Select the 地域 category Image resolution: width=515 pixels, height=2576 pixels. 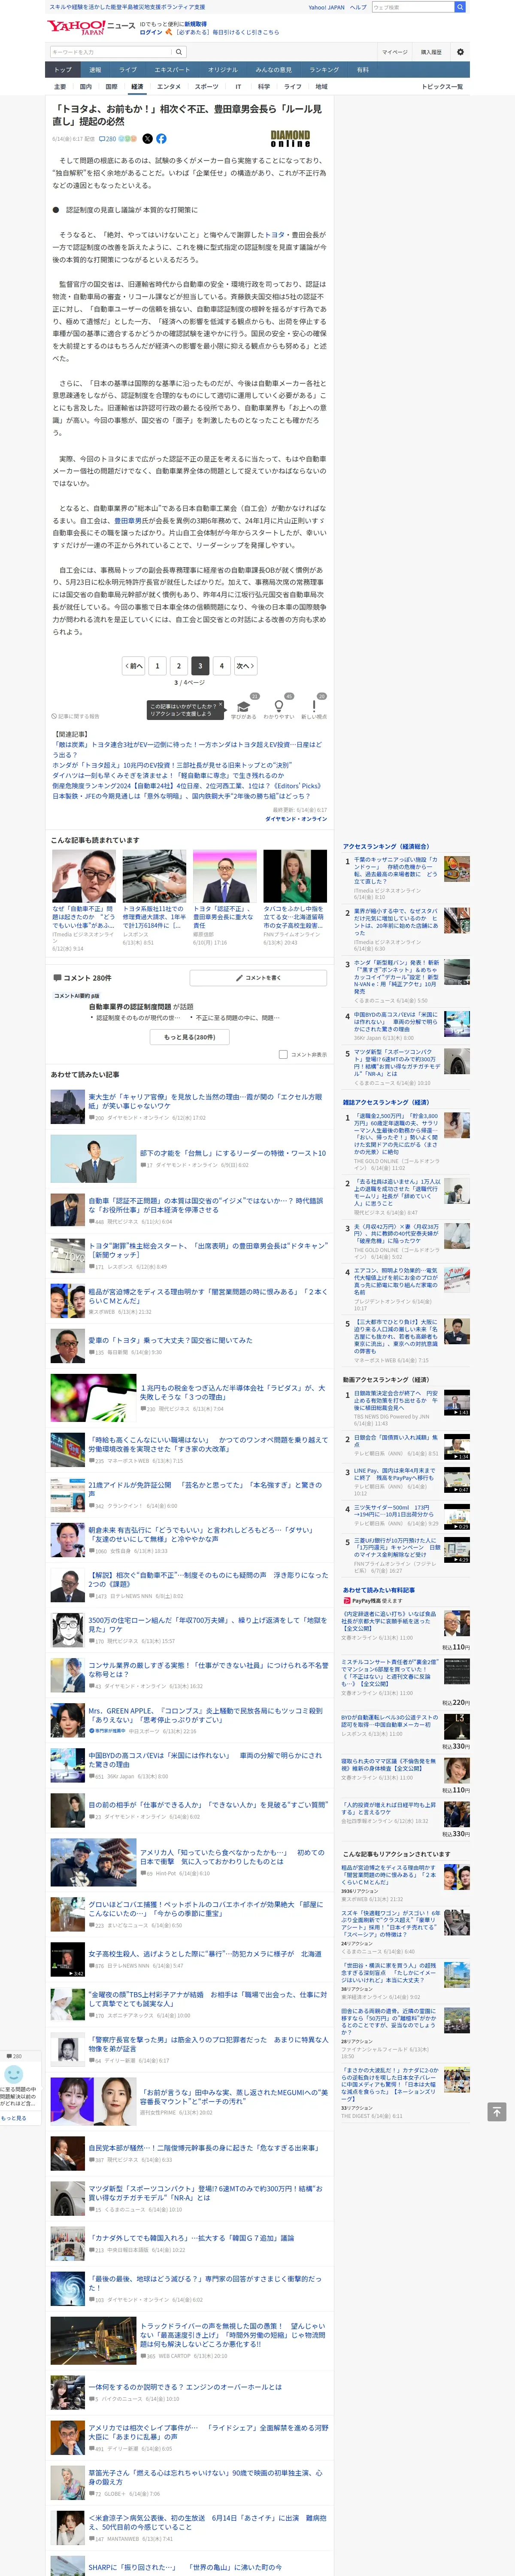click(x=321, y=87)
